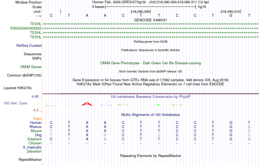Image resolution: width=259 pixels, height=166 pixels.
Task: Select the Rhesus alignment row label
Action: (35, 127)
